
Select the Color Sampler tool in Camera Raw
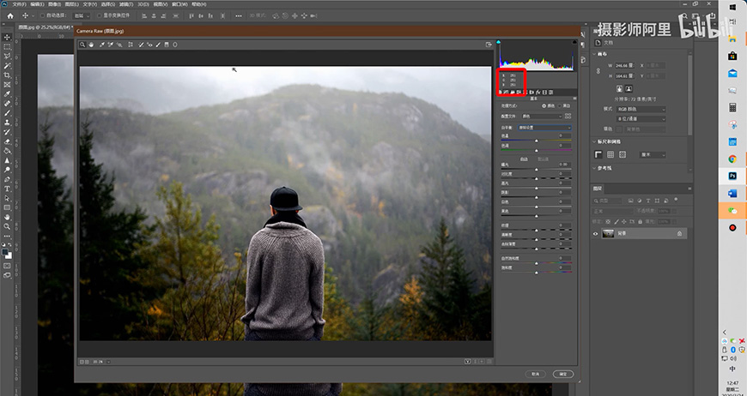(111, 45)
